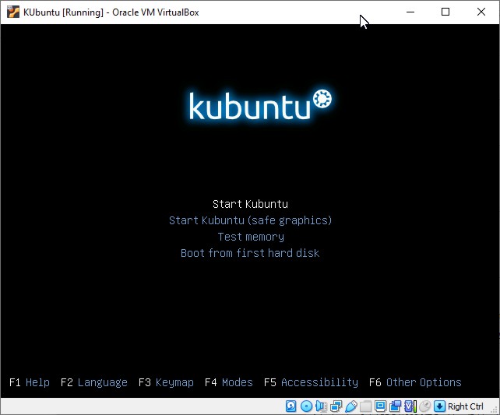
Task: Select the Start Kubuntu boot option
Action: pyautogui.click(x=250, y=204)
